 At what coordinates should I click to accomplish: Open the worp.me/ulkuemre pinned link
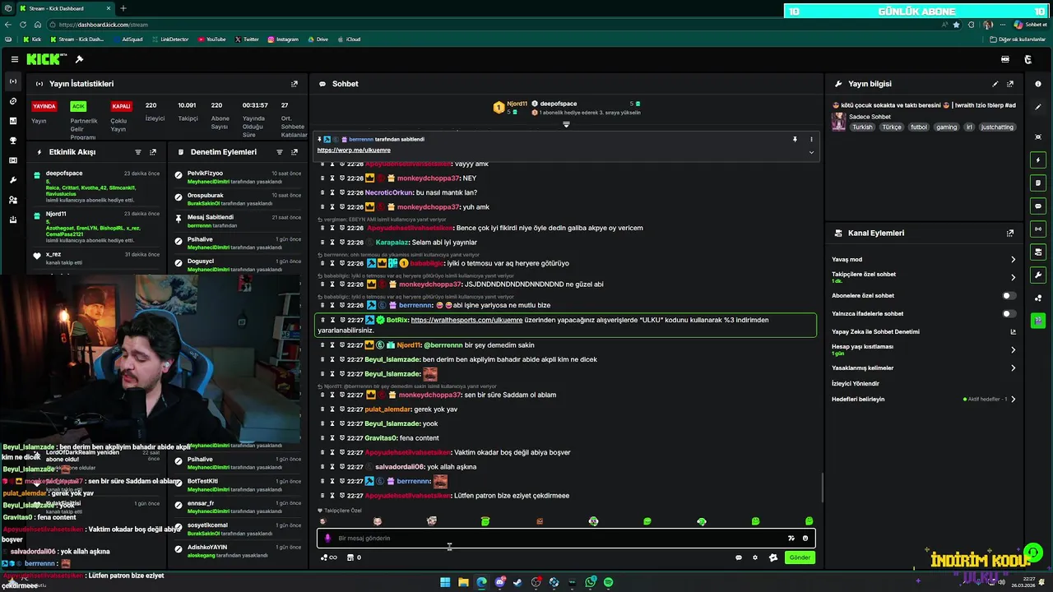[x=354, y=150]
